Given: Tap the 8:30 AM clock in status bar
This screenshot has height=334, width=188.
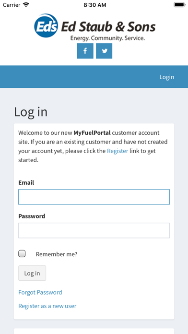Looking at the screenshot, I should click(95, 5).
